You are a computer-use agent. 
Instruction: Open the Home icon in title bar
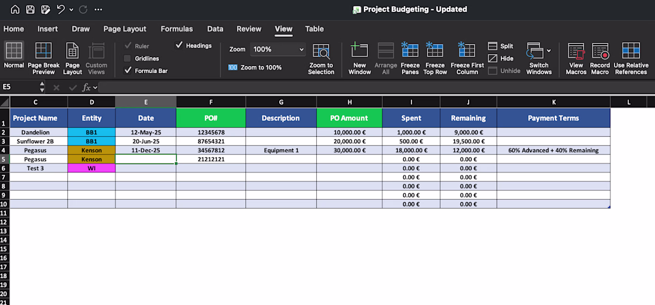coord(15,9)
